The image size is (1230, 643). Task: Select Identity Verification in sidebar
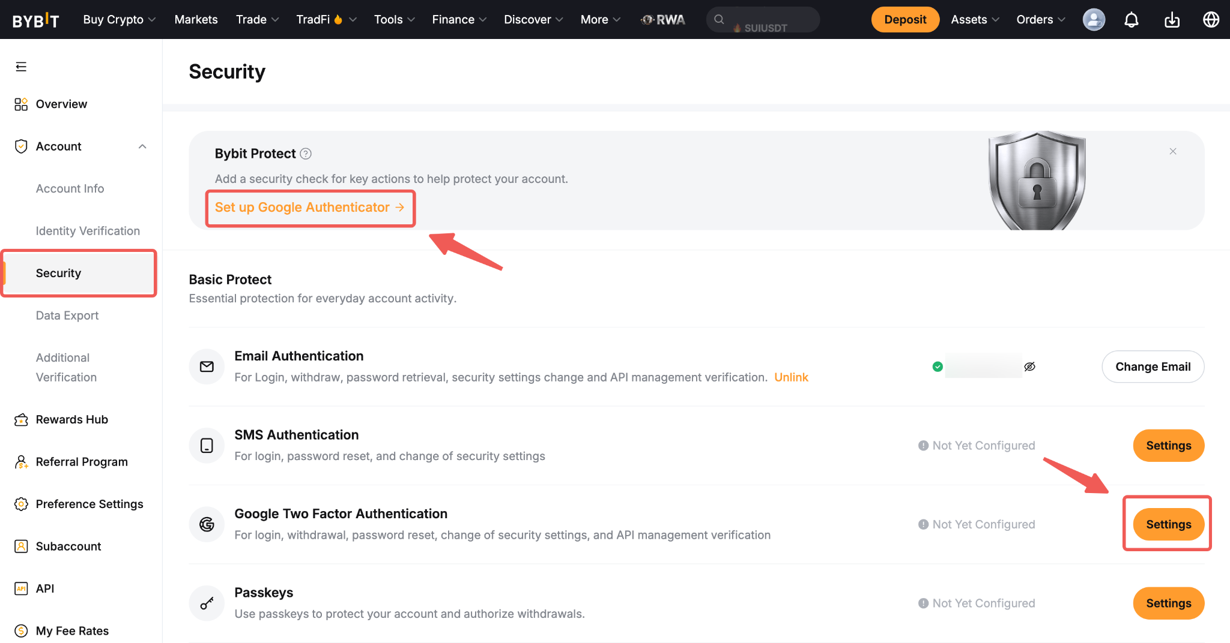[x=88, y=231]
